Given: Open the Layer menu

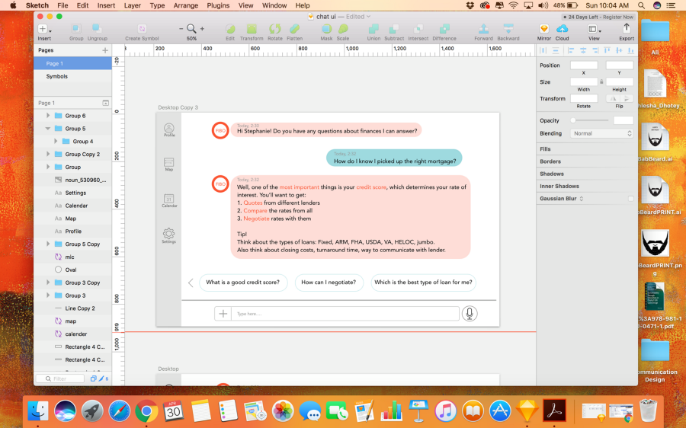Looking at the screenshot, I should [132, 5].
